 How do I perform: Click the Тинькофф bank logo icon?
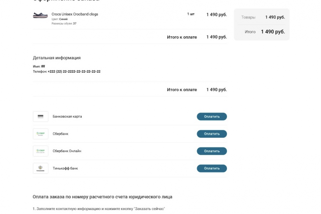[40, 168]
